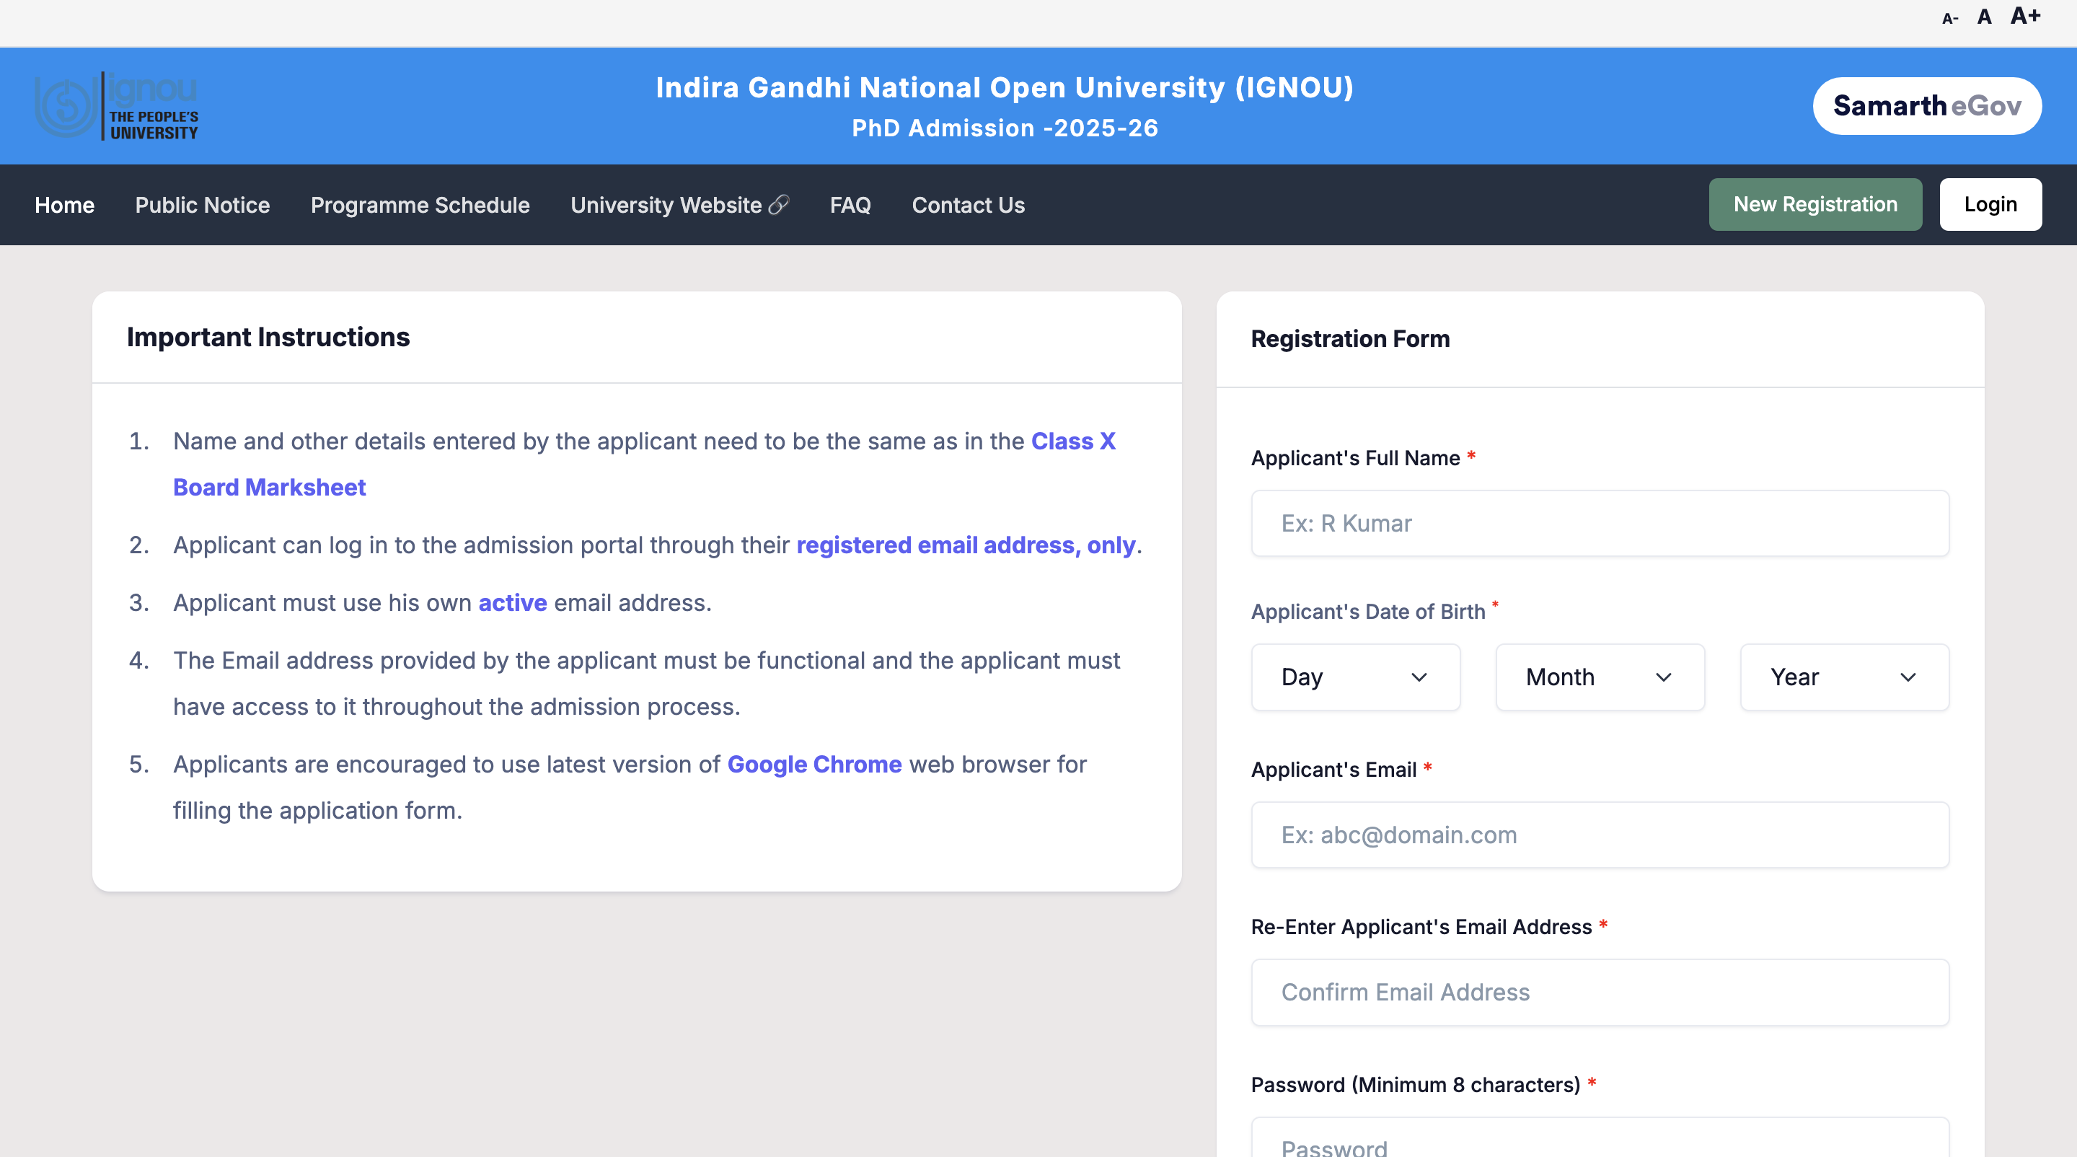Open the Year dropdown
Viewport: 2077px width, 1157px height.
click(1844, 677)
